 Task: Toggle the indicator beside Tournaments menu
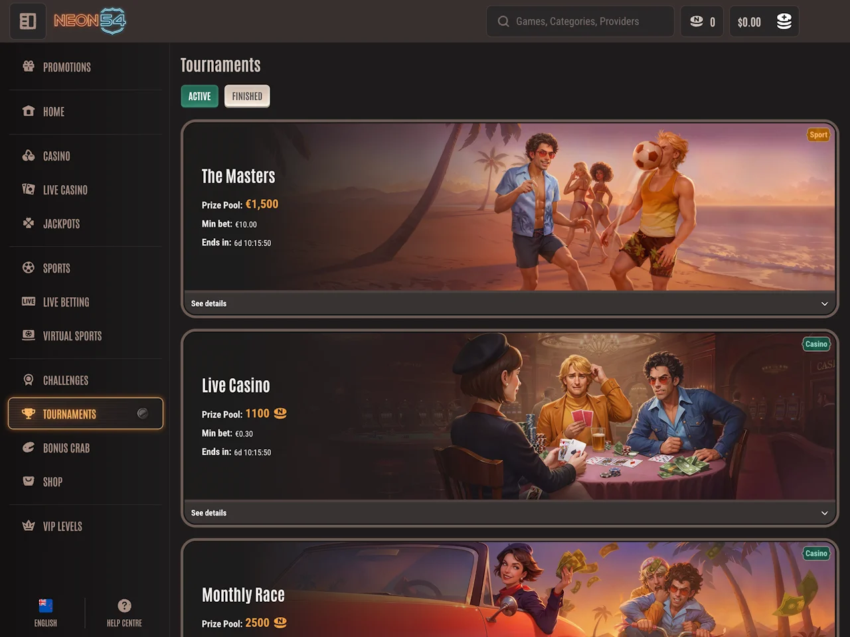click(x=142, y=413)
